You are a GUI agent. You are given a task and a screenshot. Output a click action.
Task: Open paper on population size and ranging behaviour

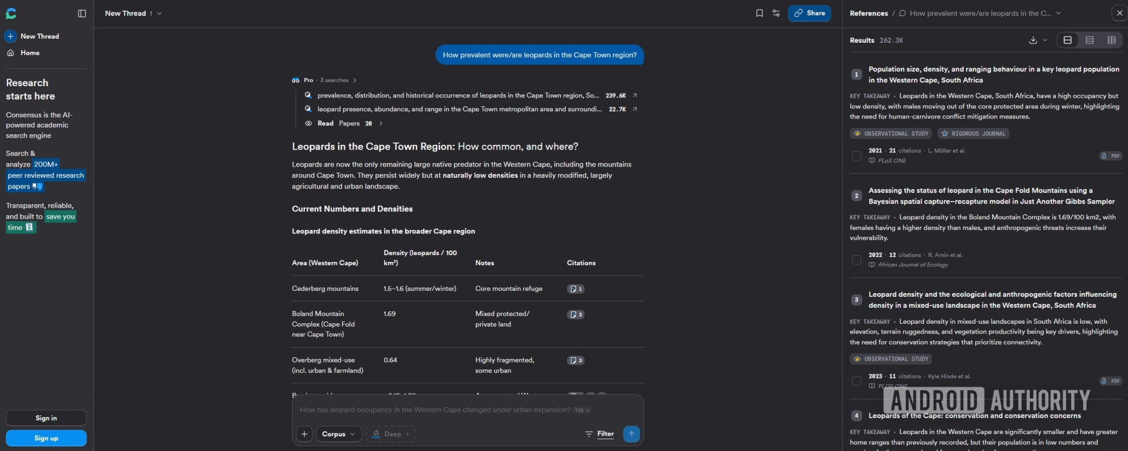pyautogui.click(x=993, y=74)
